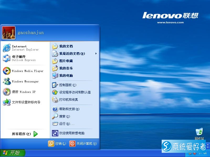210x157 pixels.
Task: Select the 运行(R)... menu label
Action: coord(67,124)
